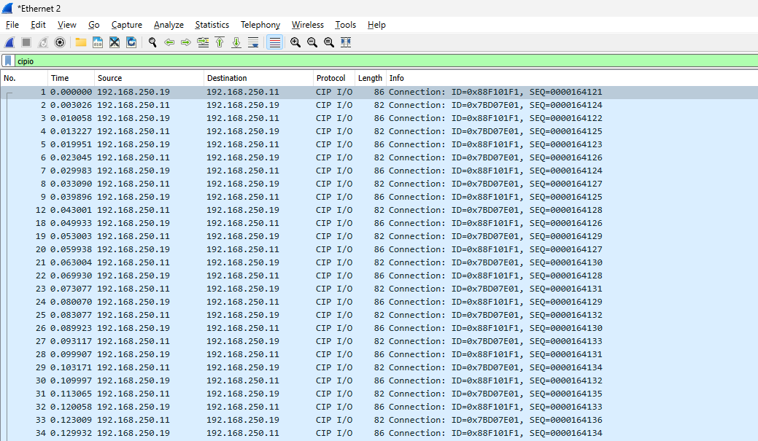Select packet 30 at time 0.109997
Viewport: 758px width, 441px height.
pyautogui.click(x=379, y=380)
